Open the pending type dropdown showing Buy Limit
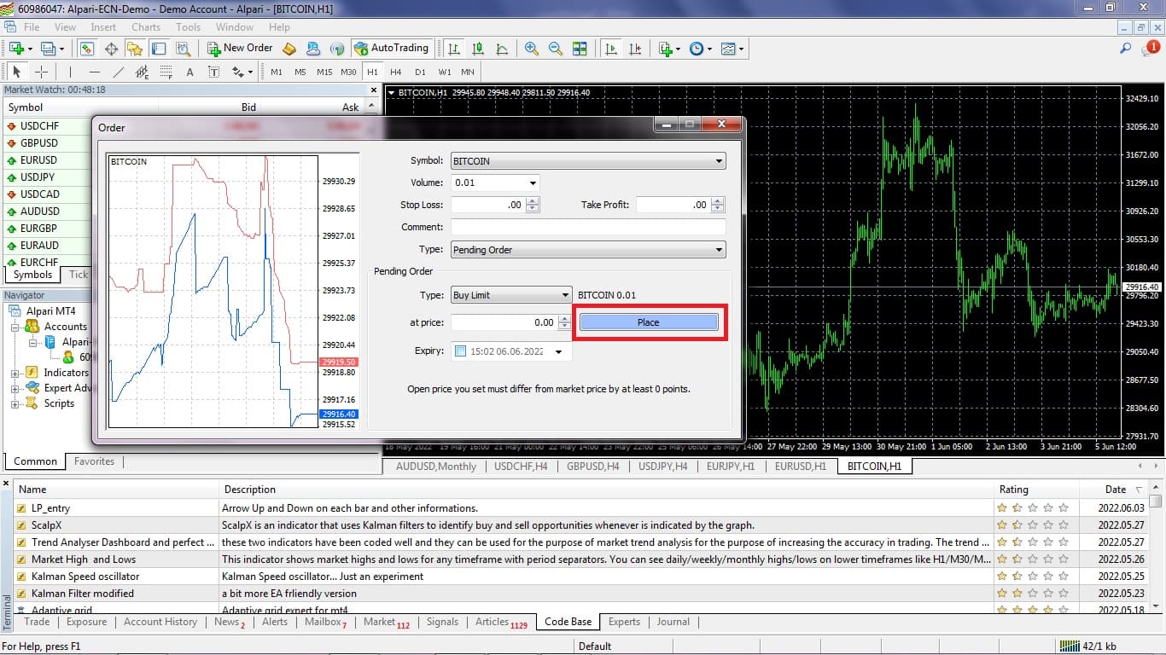 click(x=511, y=295)
